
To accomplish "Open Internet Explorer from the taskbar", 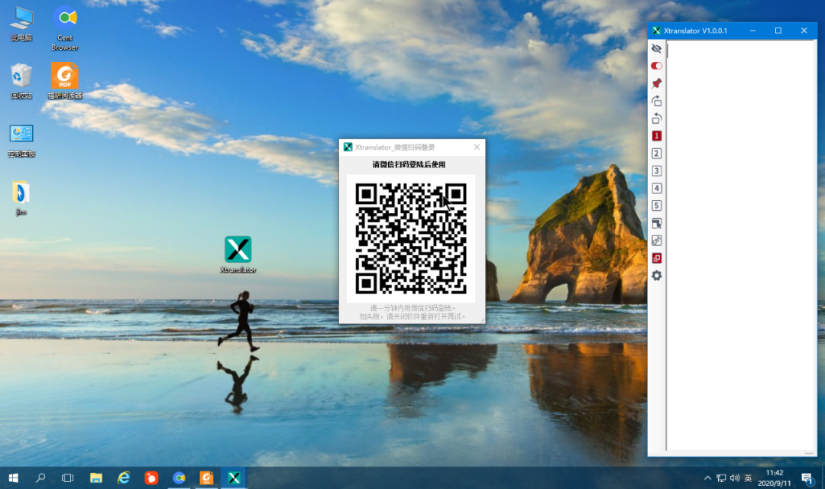I will pos(124,478).
